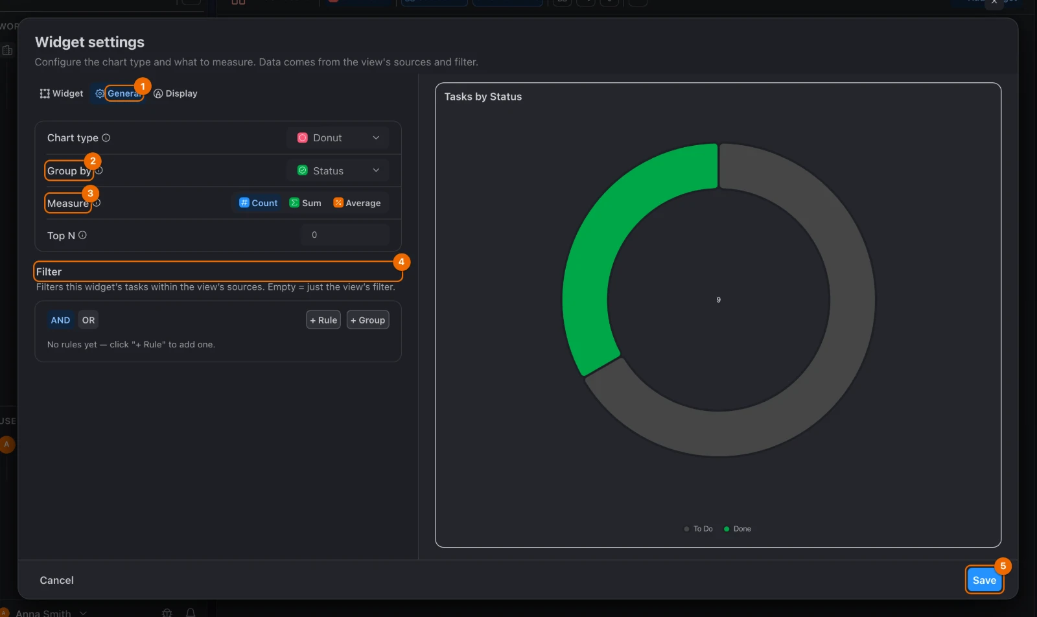This screenshot has height=617, width=1037.
Task: Switch to the Display tab
Action: coord(176,93)
